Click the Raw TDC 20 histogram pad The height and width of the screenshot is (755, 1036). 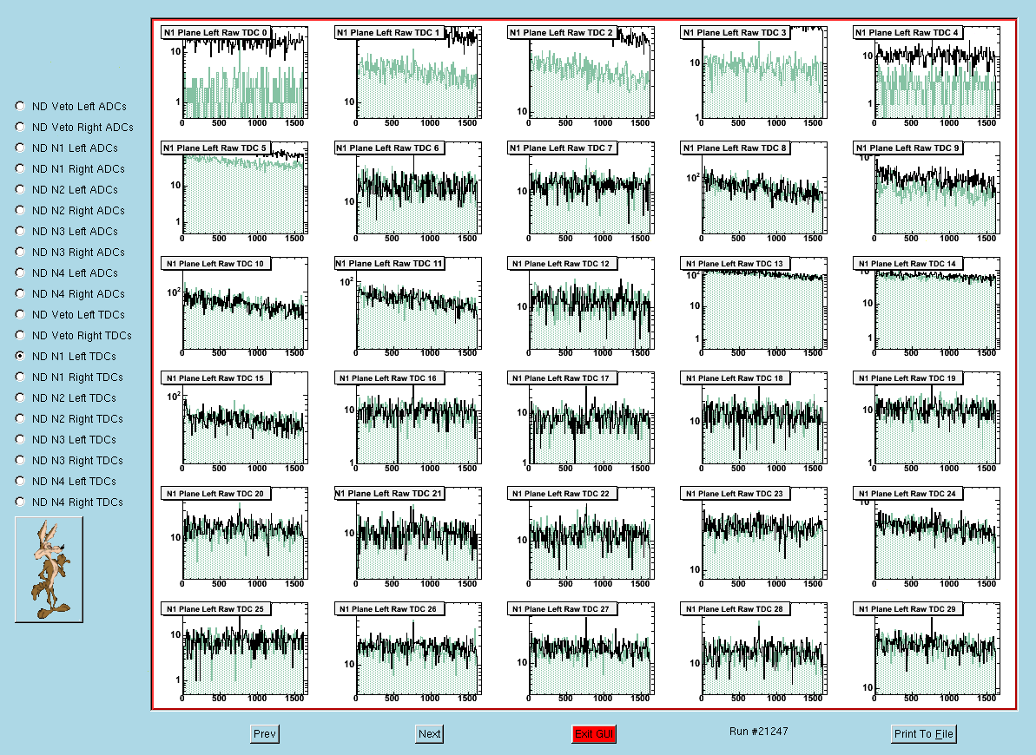[x=234, y=538]
